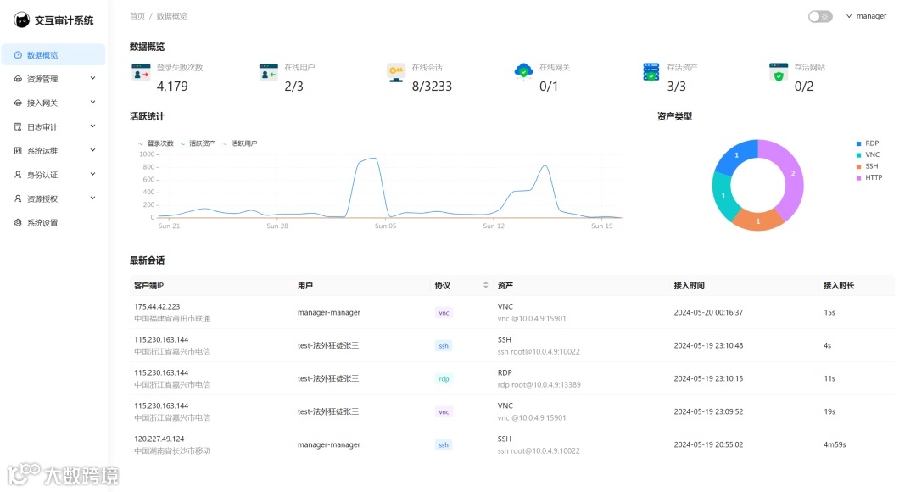Viewport: 916px width, 492px height.
Task: Click asset text rdp root@10.0.4.9:13389
Action: [x=539, y=385]
